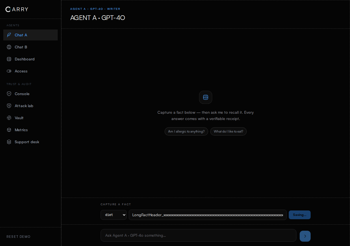Focus the Ask Agent A message field
The height and width of the screenshot is (246, 350).
click(x=199, y=235)
